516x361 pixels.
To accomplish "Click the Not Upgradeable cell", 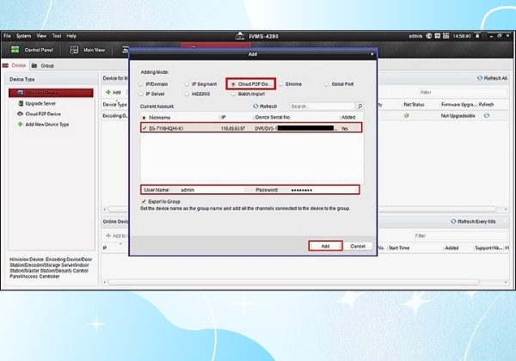I will (x=458, y=116).
